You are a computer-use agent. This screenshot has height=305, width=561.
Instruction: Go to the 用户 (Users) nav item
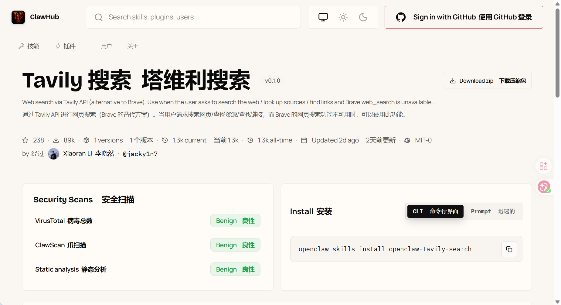click(x=107, y=46)
